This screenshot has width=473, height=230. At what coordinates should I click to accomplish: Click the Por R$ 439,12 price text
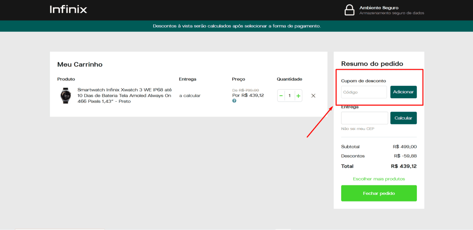pos(248,95)
